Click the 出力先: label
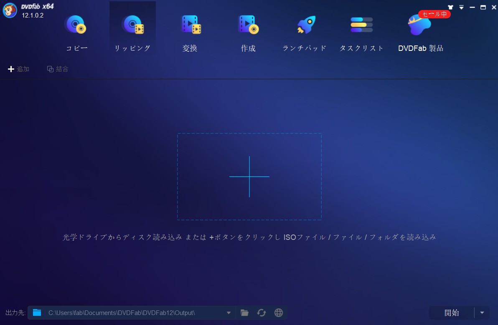 (15, 312)
